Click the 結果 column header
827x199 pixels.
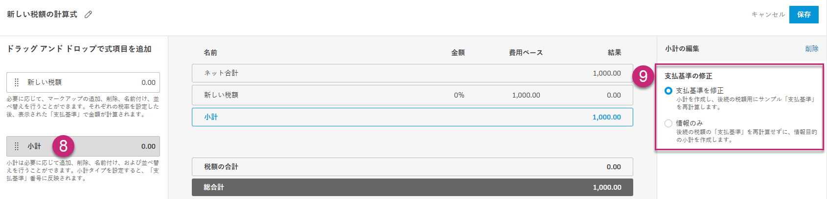(614, 53)
